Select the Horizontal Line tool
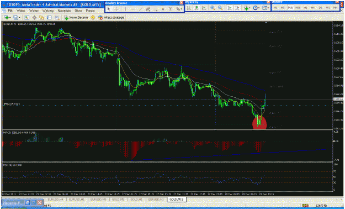345x209 pixels. pyautogui.click(x=133, y=9)
